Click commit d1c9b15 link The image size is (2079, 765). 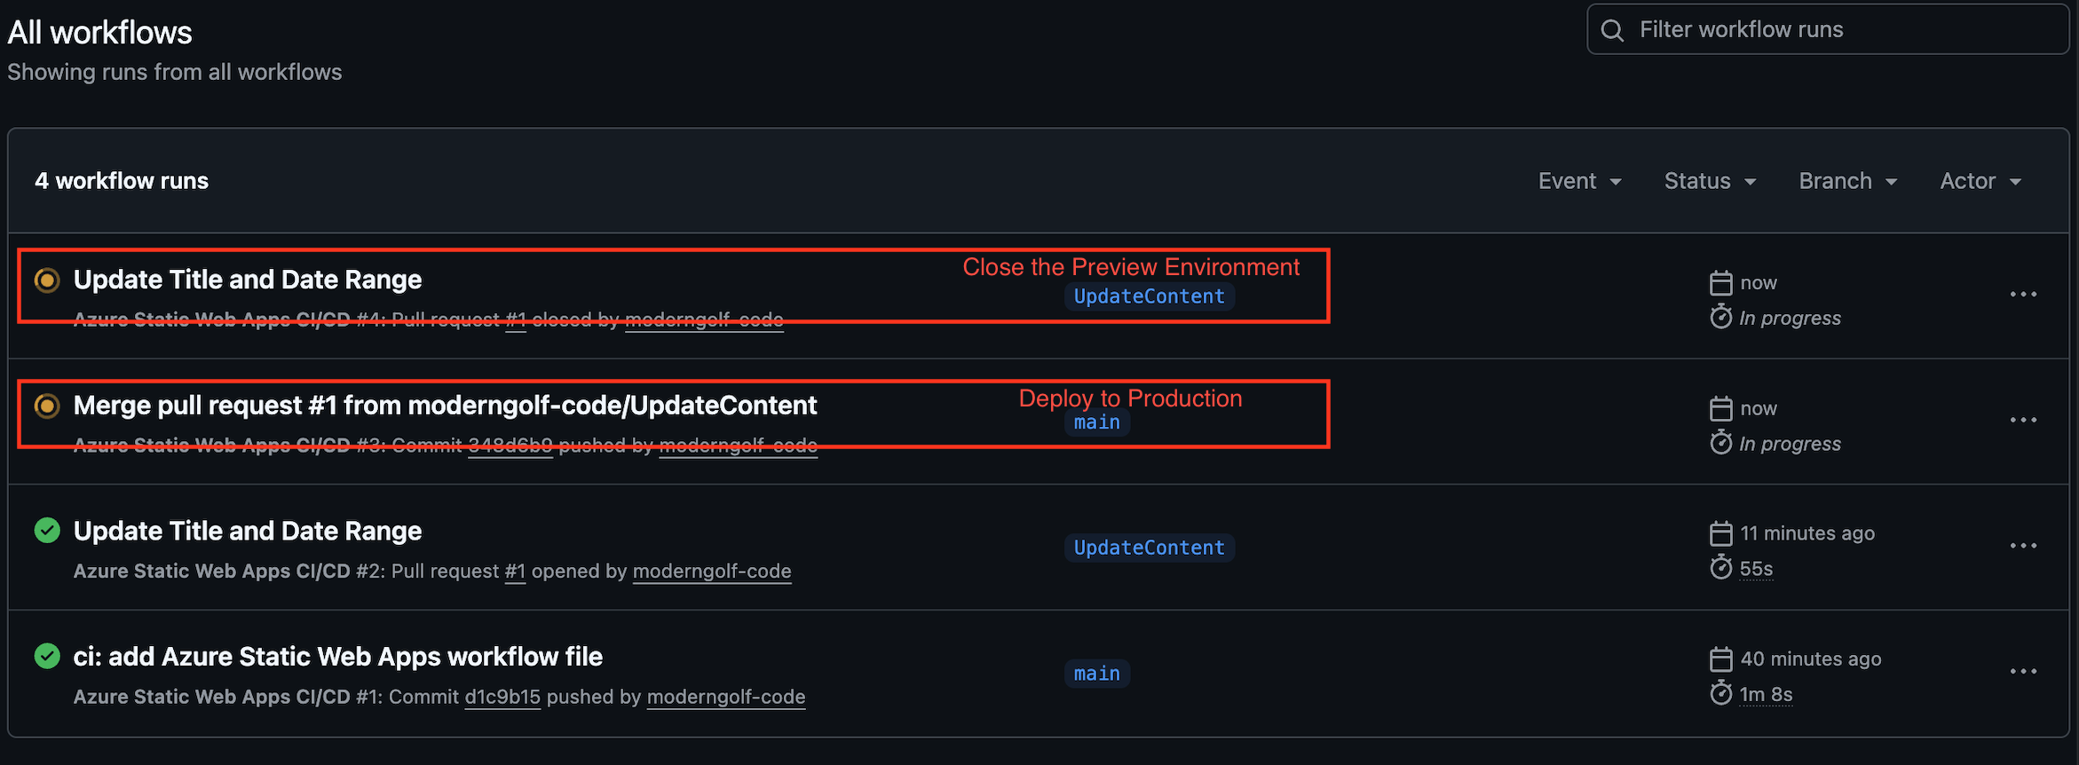point(502,698)
